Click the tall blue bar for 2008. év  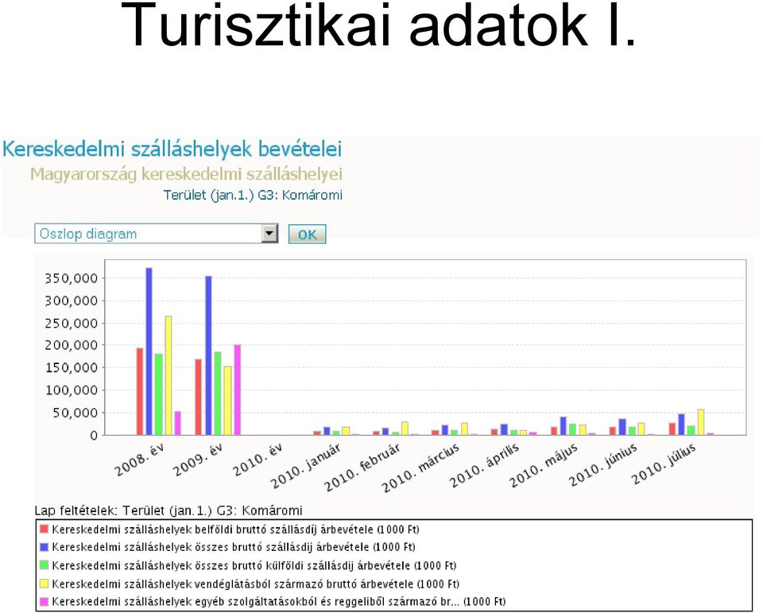(x=149, y=351)
